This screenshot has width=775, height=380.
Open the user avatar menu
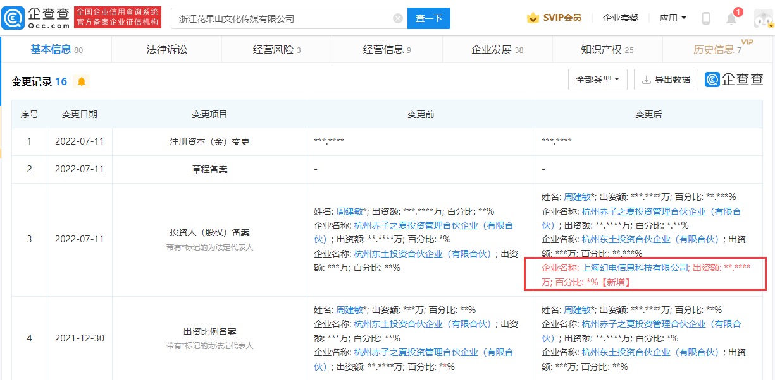tap(764, 18)
